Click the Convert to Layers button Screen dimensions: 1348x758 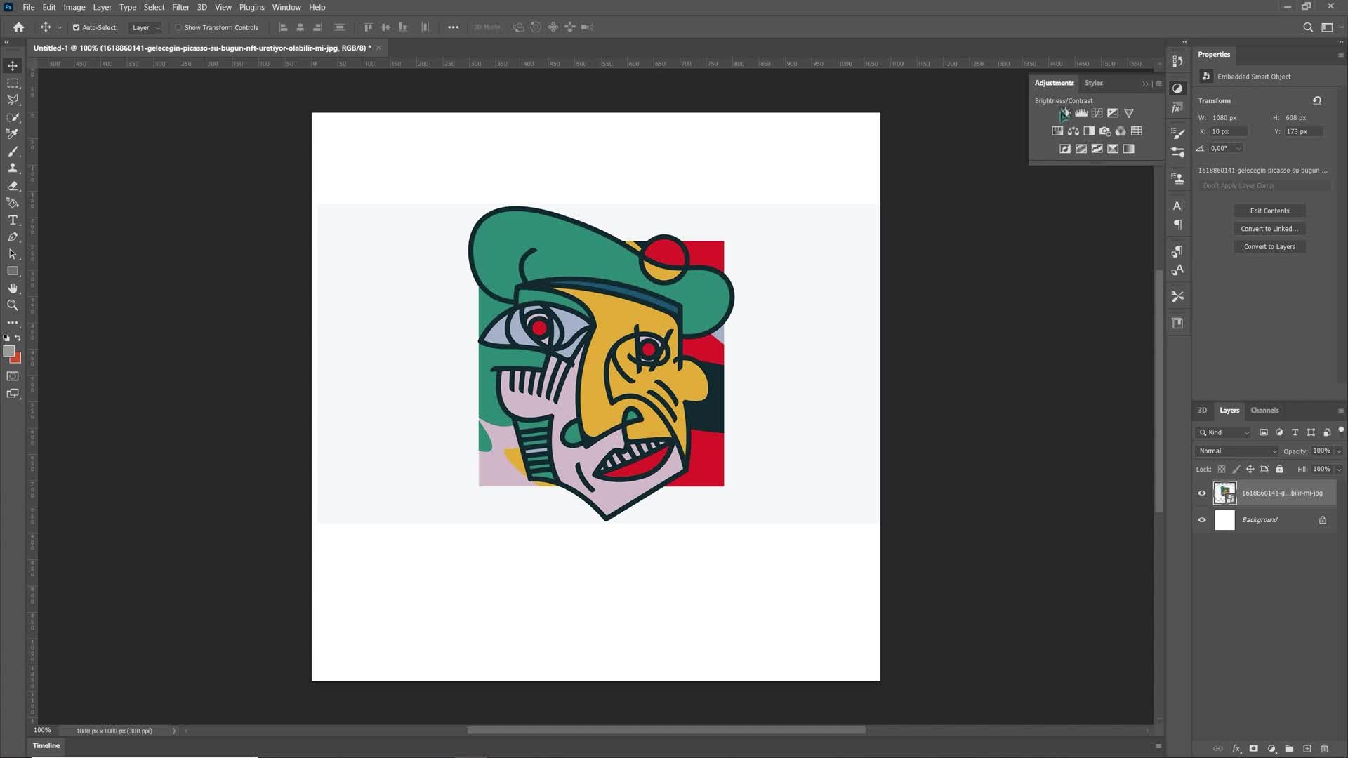tap(1269, 246)
